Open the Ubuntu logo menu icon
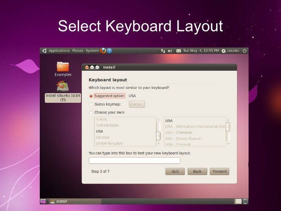The image size is (281, 211). coord(44,51)
